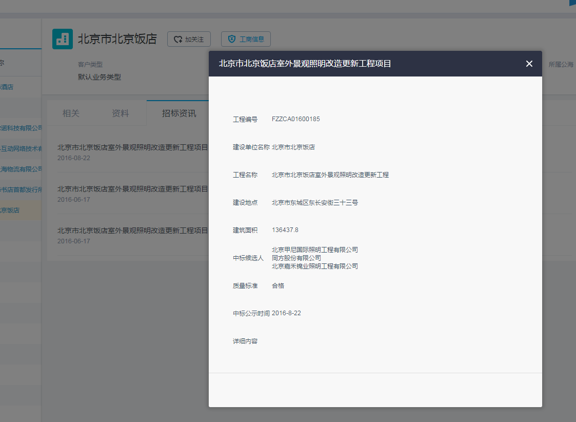Click 北京市东城区东长安街三十三号 address text
Viewport: 576px width, 422px height.
315,203
